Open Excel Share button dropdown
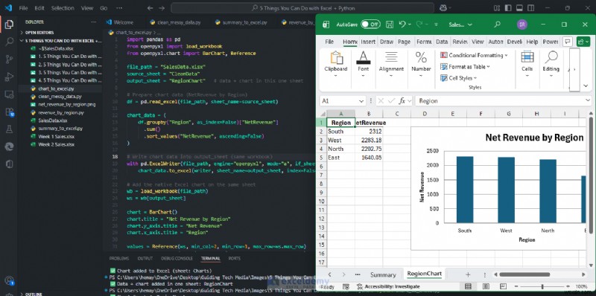 [x=583, y=42]
